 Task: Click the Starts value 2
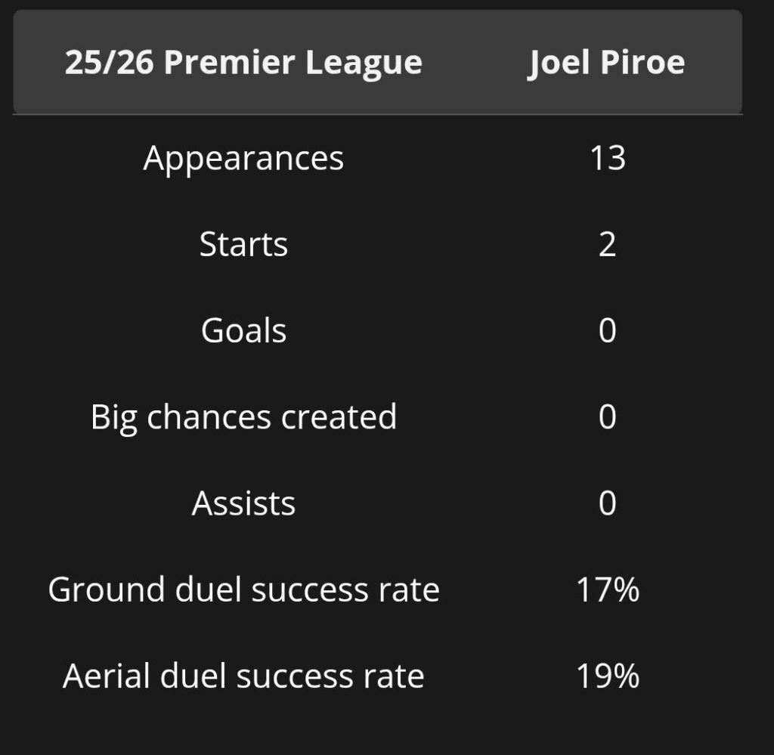(x=608, y=244)
